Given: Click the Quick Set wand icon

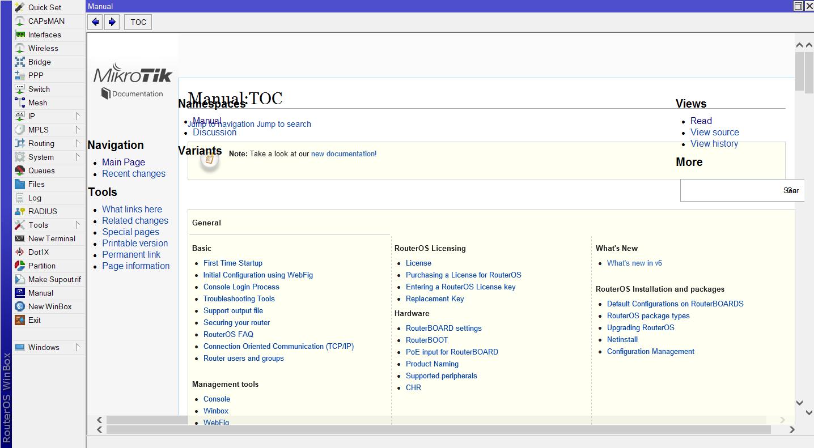Looking at the screenshot, I should [20, 7].
